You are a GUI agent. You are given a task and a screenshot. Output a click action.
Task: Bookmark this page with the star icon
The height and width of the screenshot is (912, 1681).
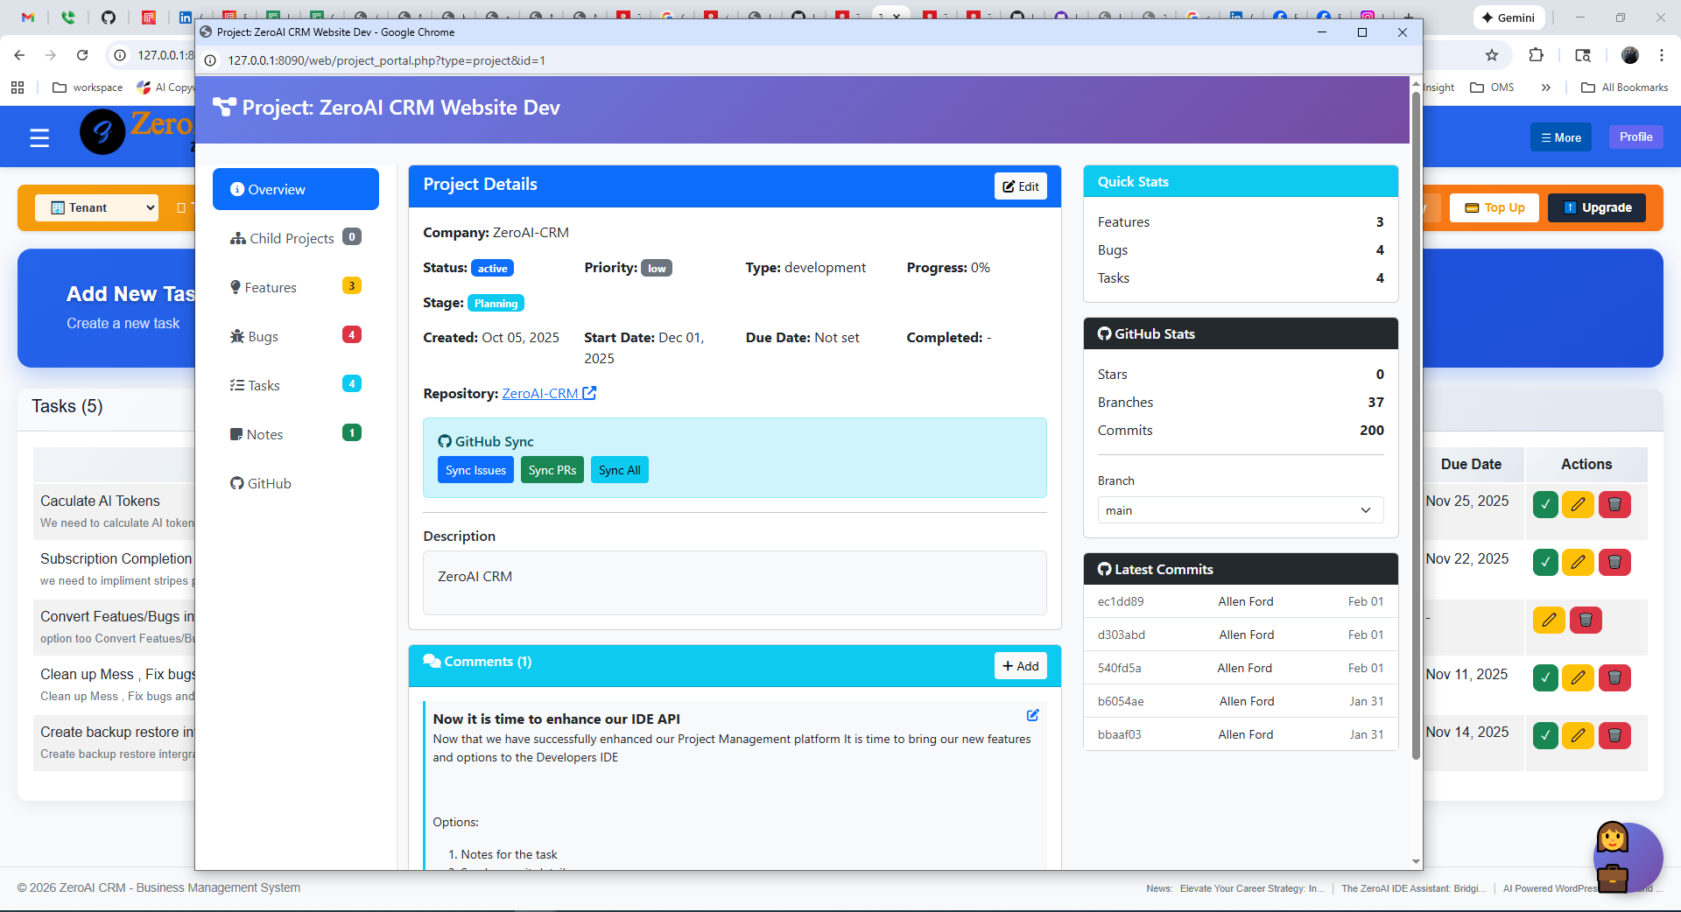[1492, 55]
